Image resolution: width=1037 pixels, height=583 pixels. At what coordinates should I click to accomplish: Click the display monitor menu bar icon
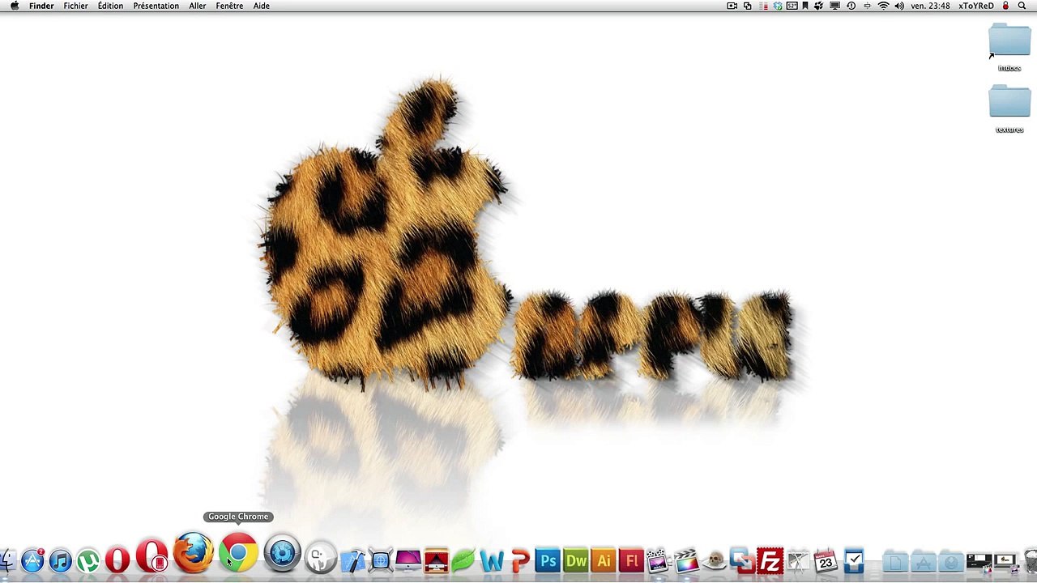click(834, 6)
